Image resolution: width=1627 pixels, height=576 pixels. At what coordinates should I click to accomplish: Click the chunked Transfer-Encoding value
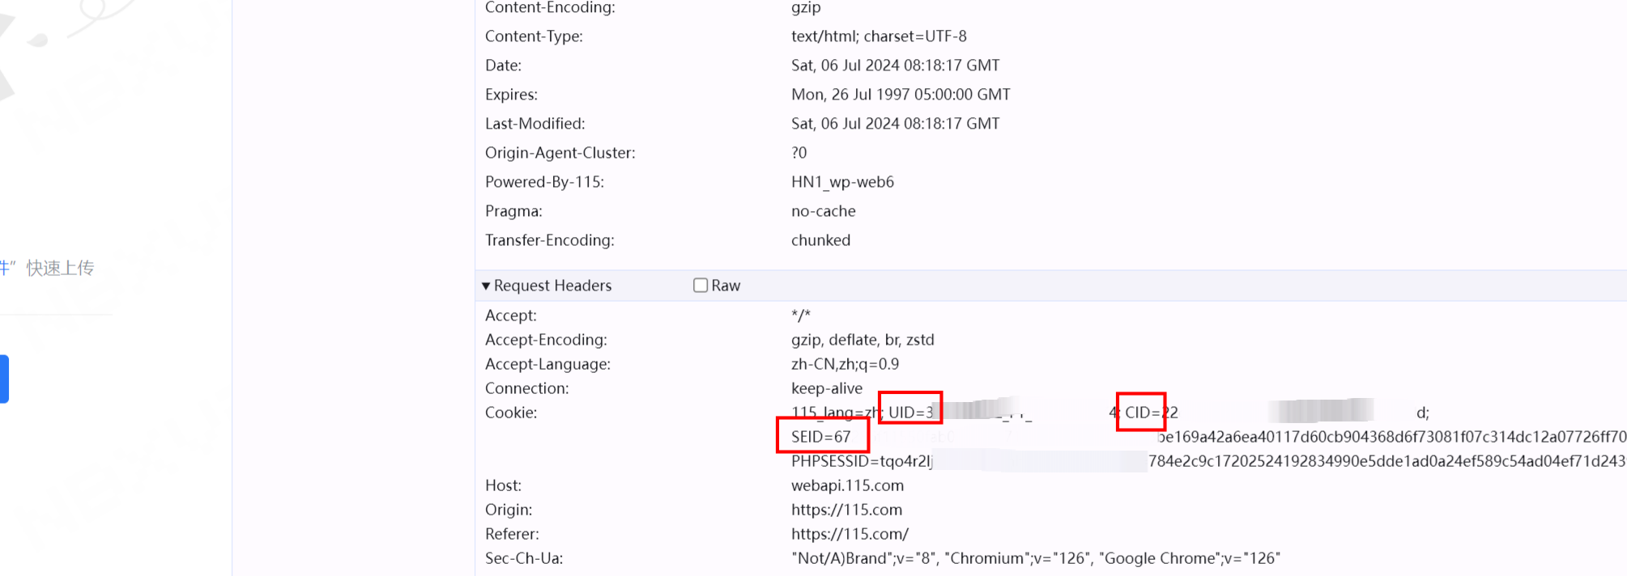point(820,240)
